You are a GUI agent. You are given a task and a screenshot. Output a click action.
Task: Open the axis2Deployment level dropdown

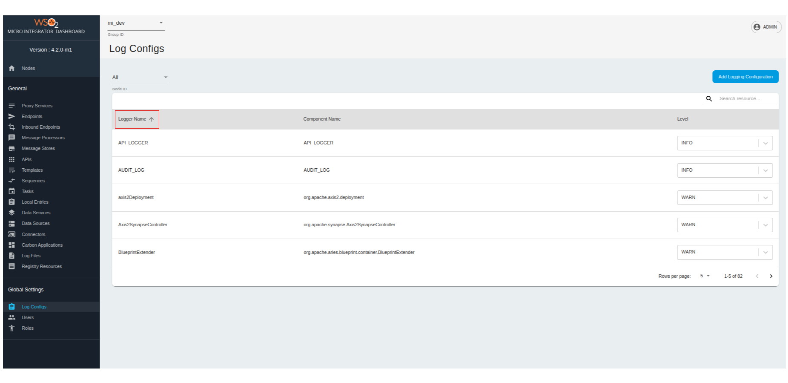725,198
